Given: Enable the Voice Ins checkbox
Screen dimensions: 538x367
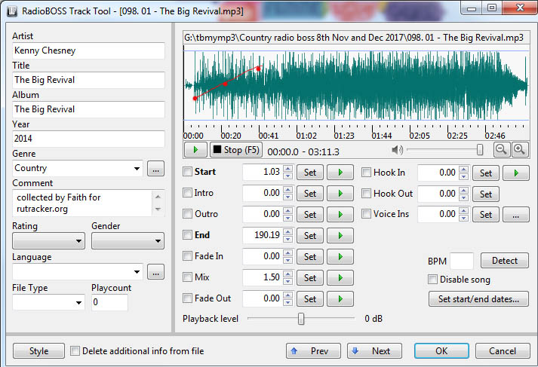Looking at the screenshot, I should coord(367,214).
